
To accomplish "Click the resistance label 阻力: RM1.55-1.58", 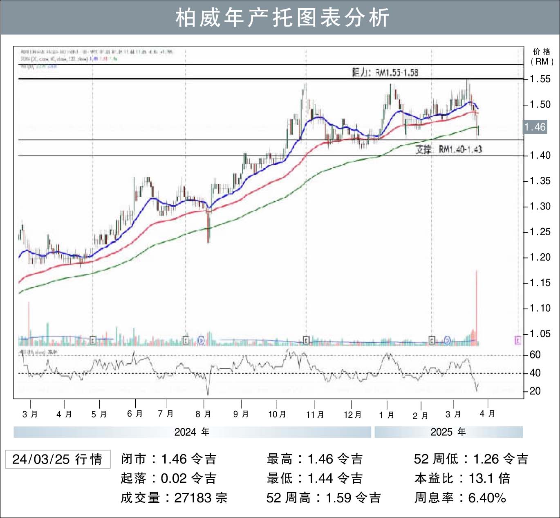I will pos(385,72).
